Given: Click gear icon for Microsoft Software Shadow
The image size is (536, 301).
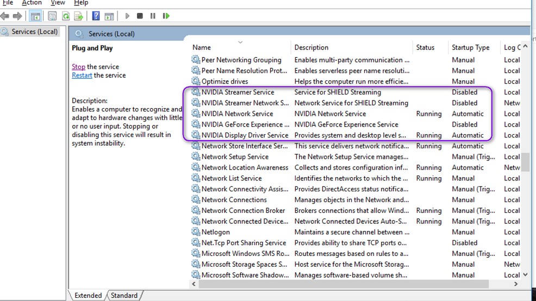Looking at the screenshot, I should (x=196, y=275).
